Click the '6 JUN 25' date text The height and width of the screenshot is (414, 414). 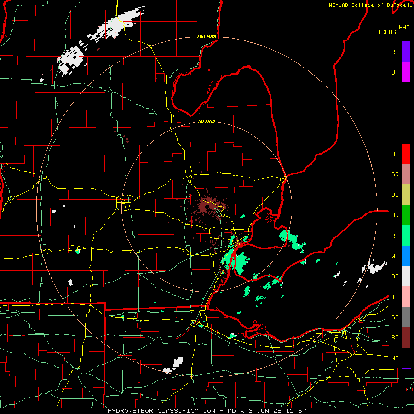pos(265,411)
